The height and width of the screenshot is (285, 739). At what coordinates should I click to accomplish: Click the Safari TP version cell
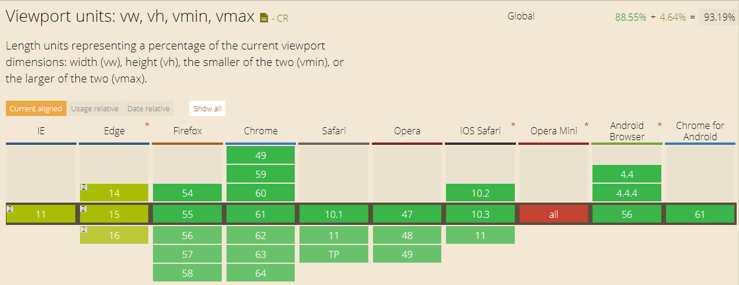pyautogui.click(x=334, y=254)
